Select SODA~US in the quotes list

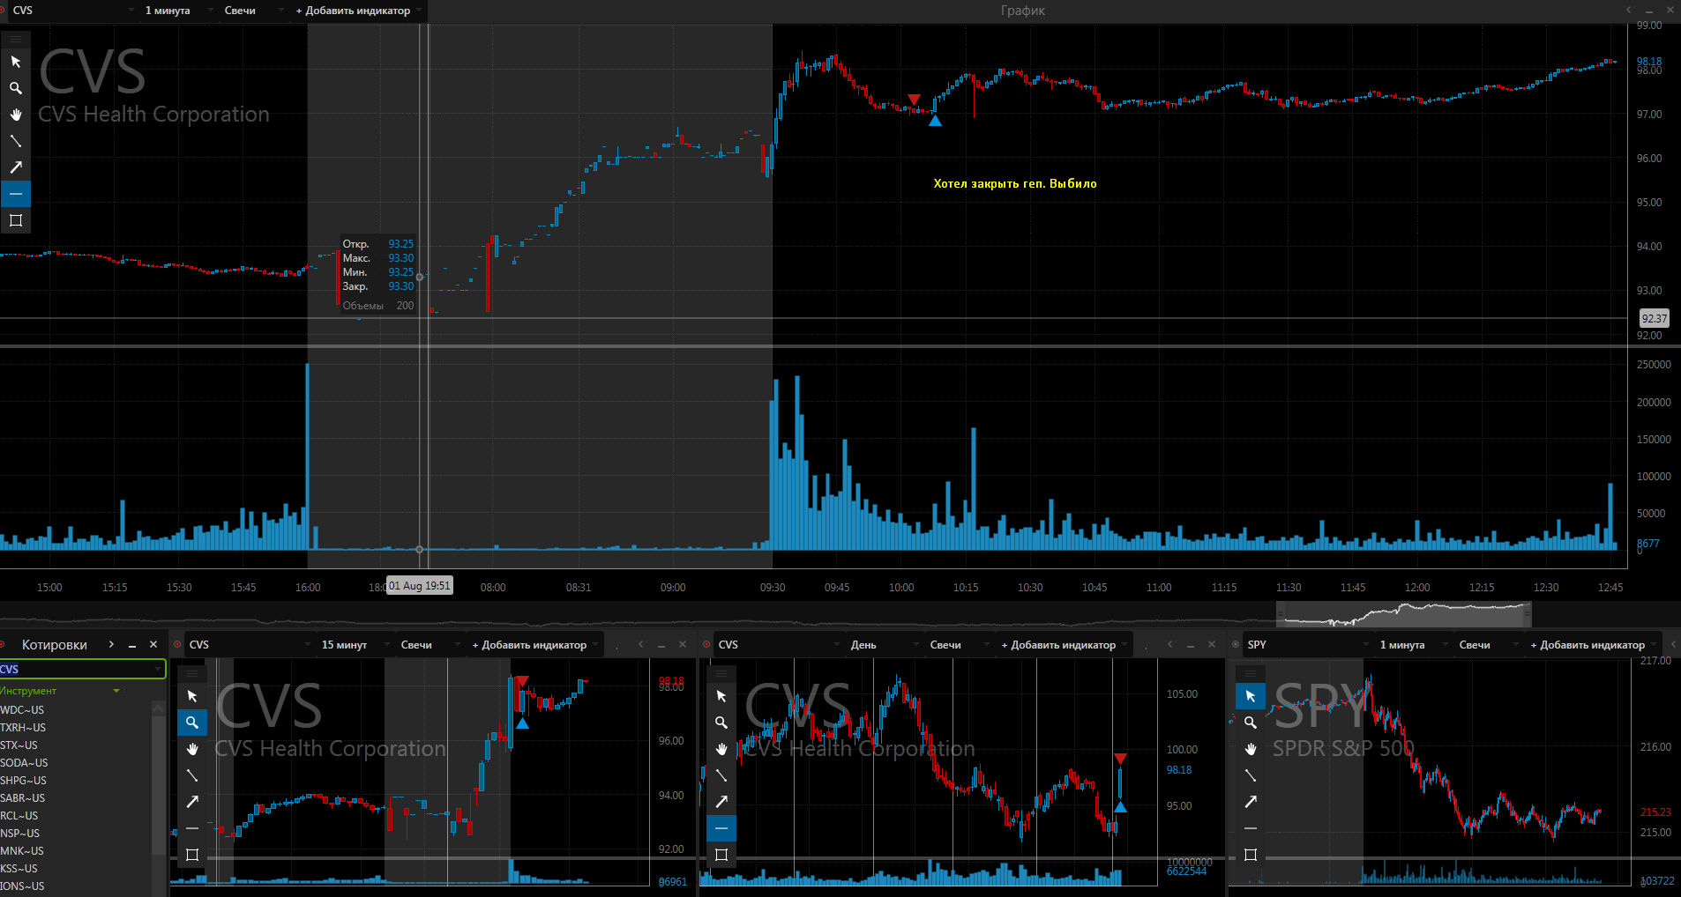76,763
